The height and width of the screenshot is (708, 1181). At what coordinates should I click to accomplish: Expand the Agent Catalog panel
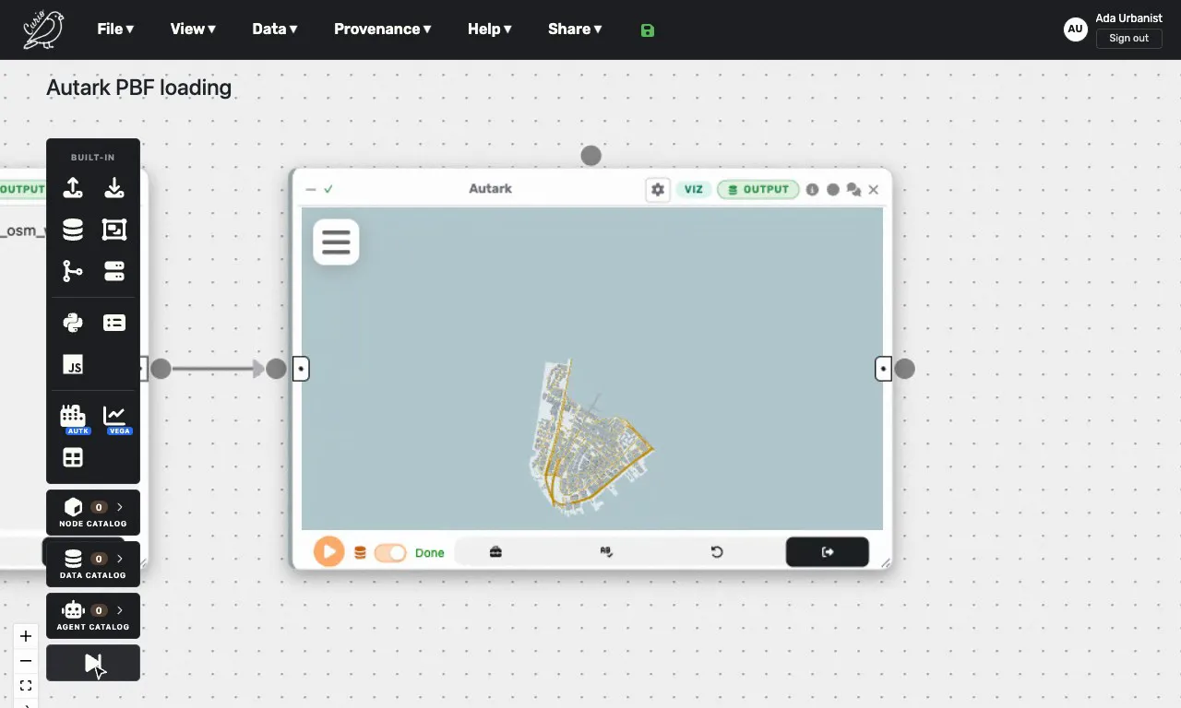coord(93,616)
